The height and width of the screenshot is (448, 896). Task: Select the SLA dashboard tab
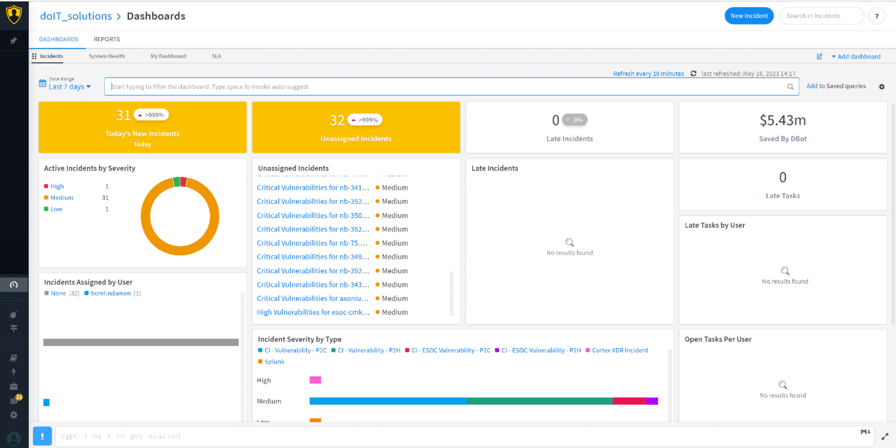[216, 56]
